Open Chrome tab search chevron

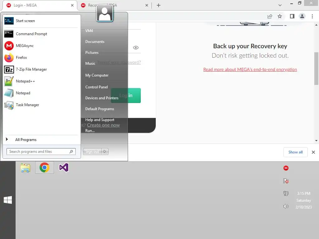280,5
